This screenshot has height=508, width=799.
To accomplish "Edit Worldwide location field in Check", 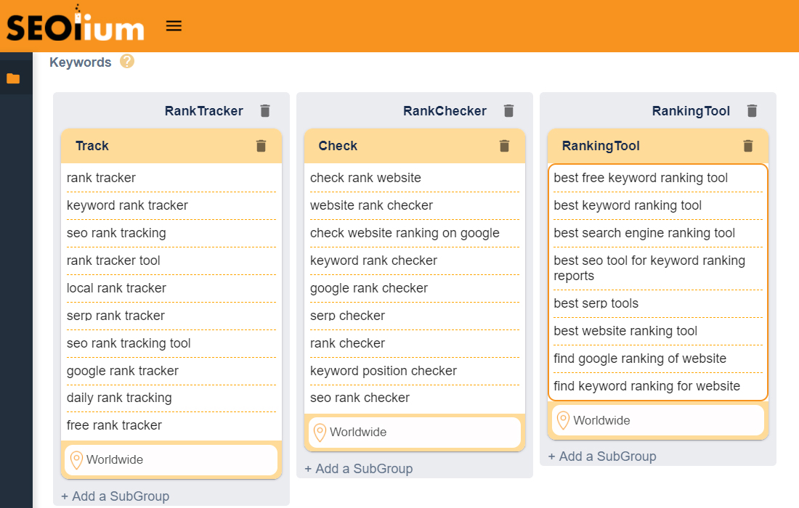I will coord(415,432).
